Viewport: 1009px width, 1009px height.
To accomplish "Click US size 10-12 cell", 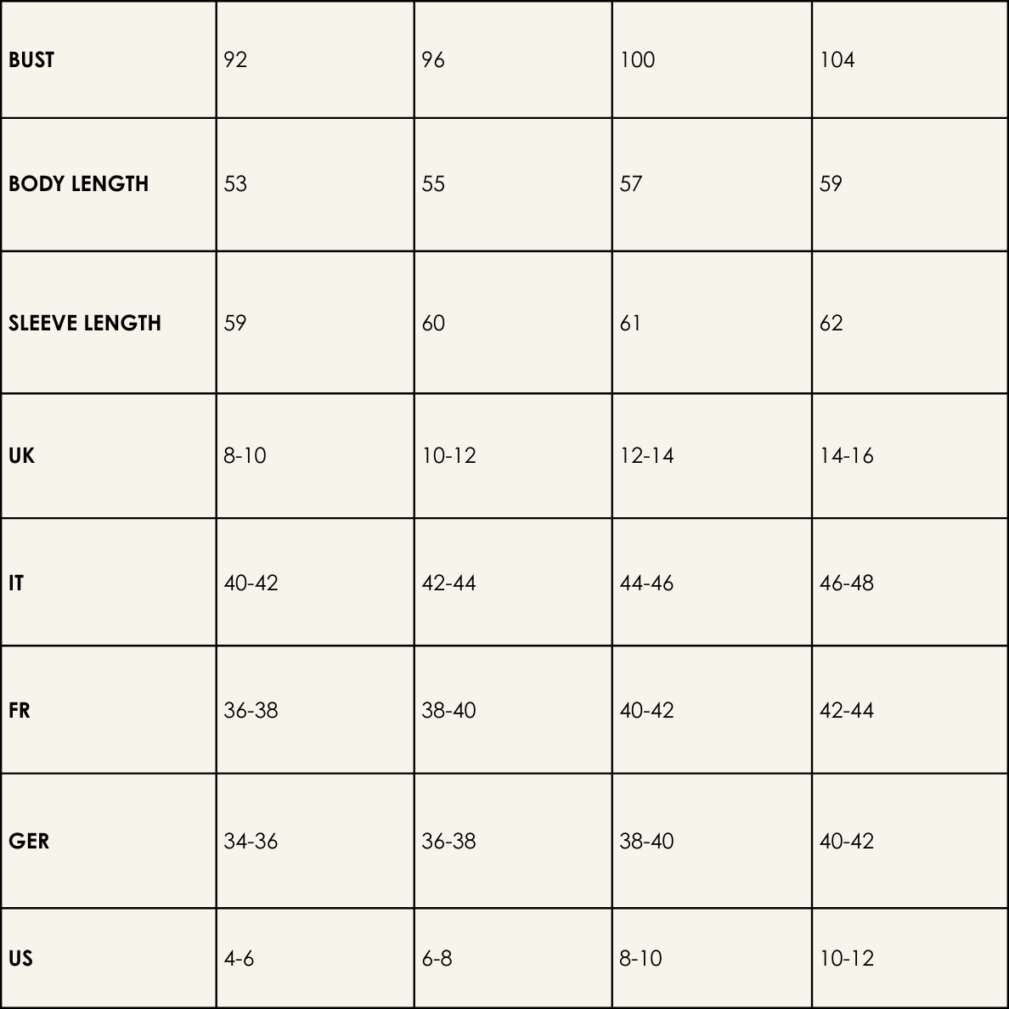I will point(846,959).
